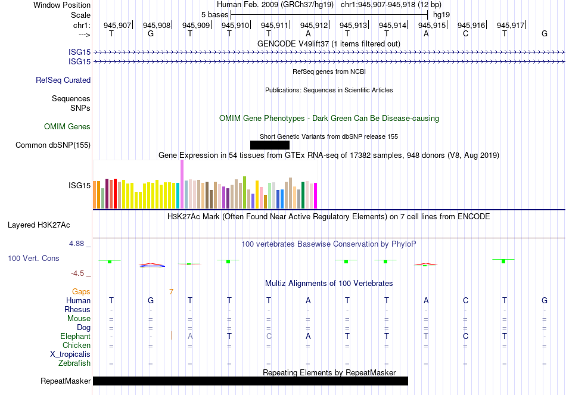Click the ISG15 GTEx expression bar chart
Image resolution: width=566 pixels, height=395 pixels.
point(205,185)
